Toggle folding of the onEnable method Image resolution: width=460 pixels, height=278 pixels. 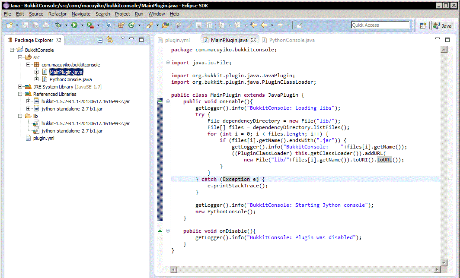[x=168, y=101]
